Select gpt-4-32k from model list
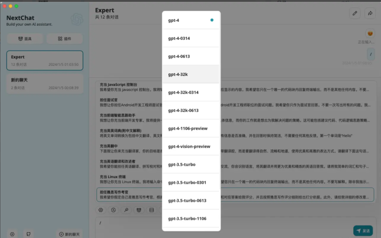The image size is (381, 238). tap(190, 74)
